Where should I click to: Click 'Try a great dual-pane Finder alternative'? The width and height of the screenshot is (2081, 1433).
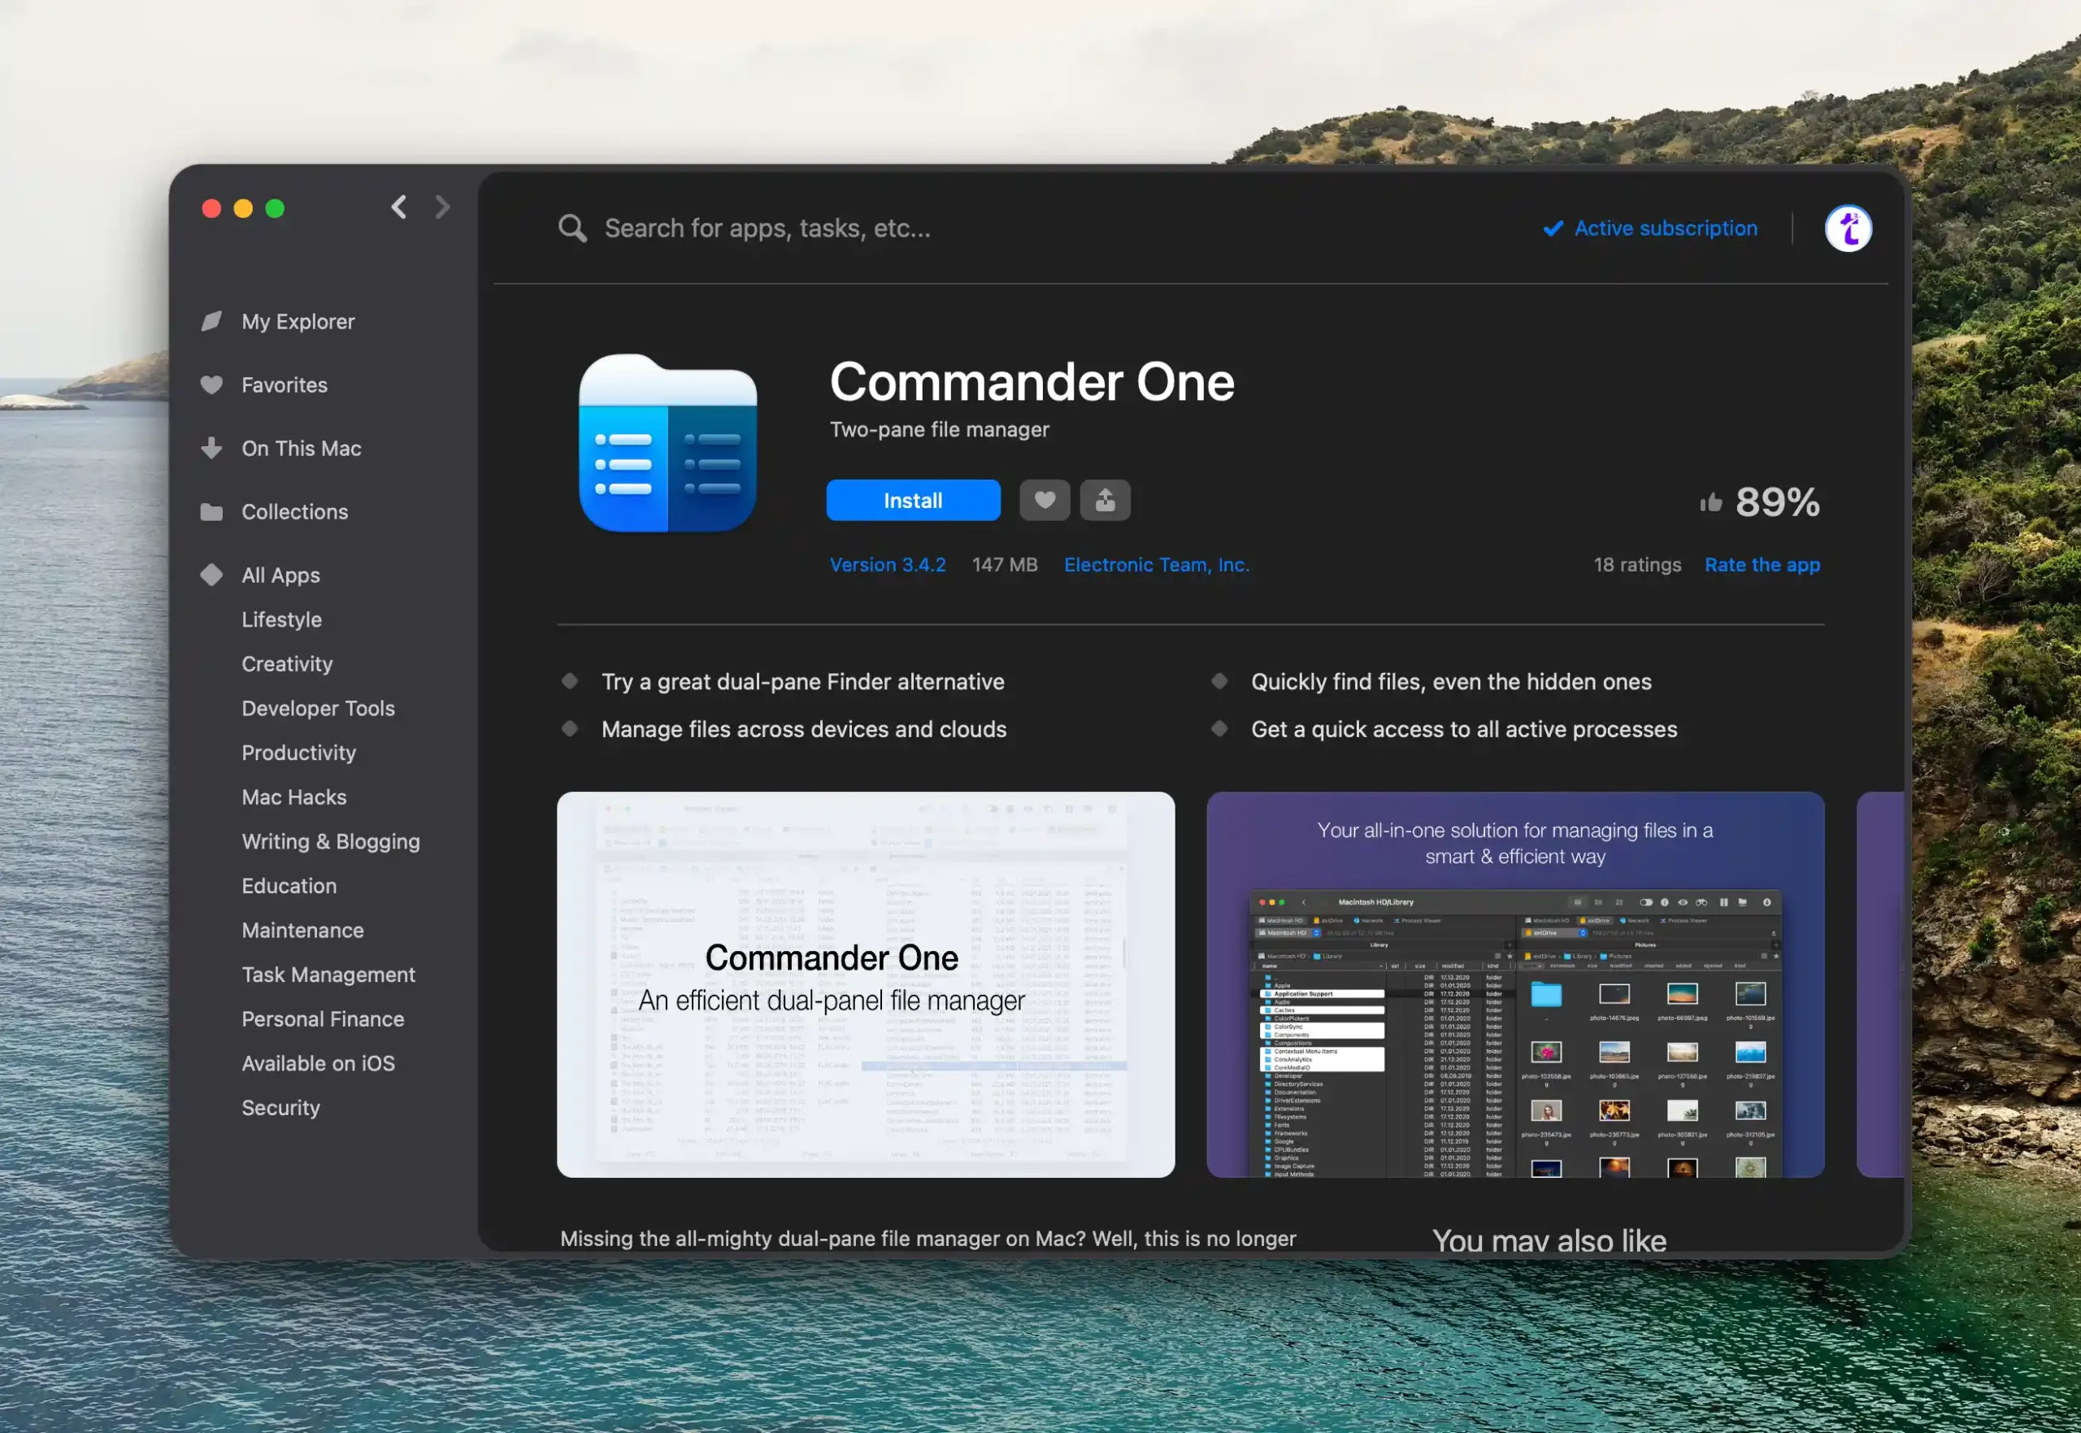802,681
